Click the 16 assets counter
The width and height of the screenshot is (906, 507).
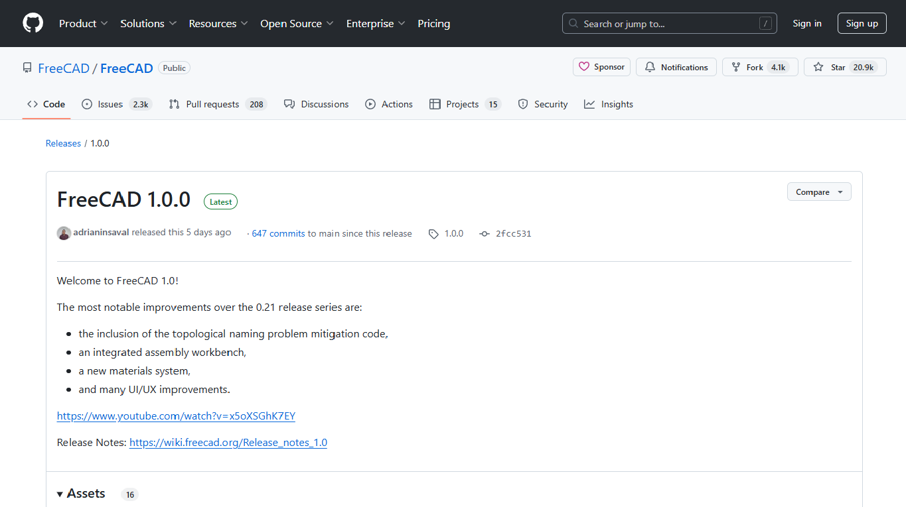pos(130,495)
